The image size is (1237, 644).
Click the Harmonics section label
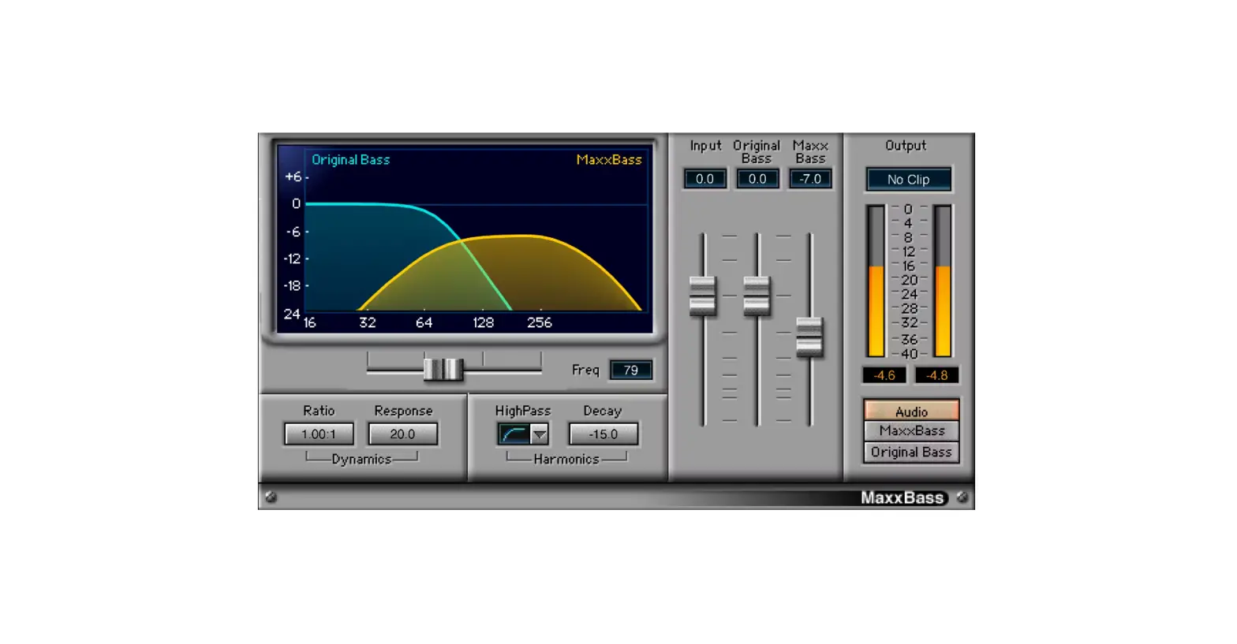(x=566, y=460)
